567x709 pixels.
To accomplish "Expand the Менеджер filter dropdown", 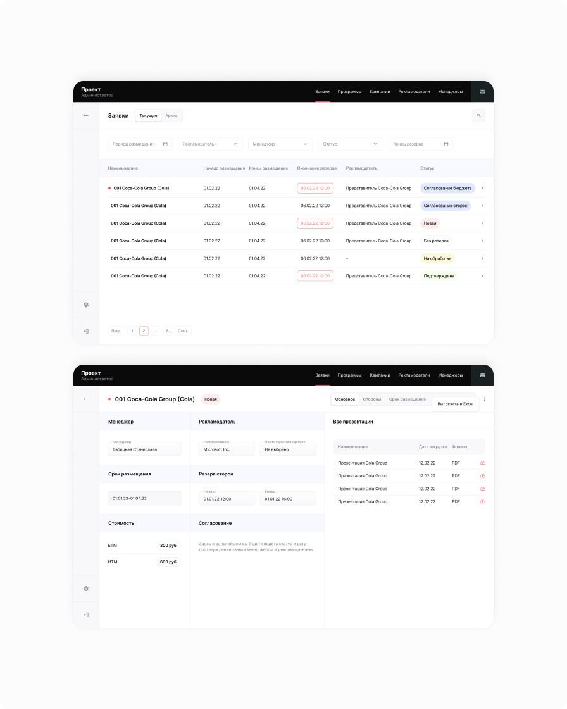I will (280, 144).
